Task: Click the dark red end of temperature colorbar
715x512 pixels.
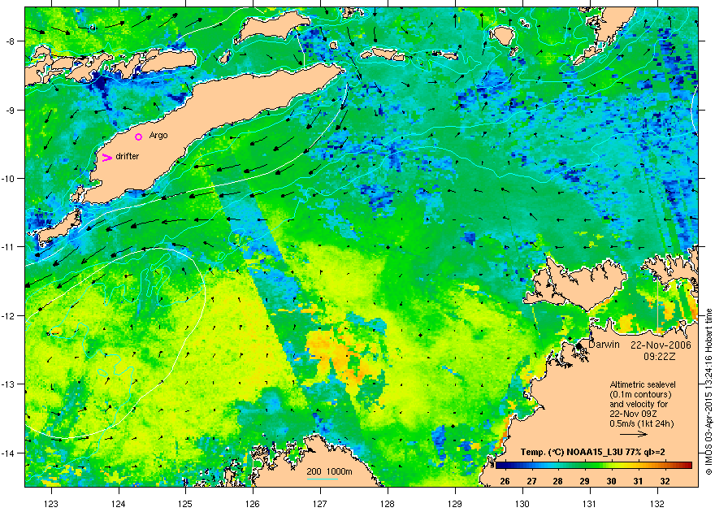Action: (x=689, y=466)
